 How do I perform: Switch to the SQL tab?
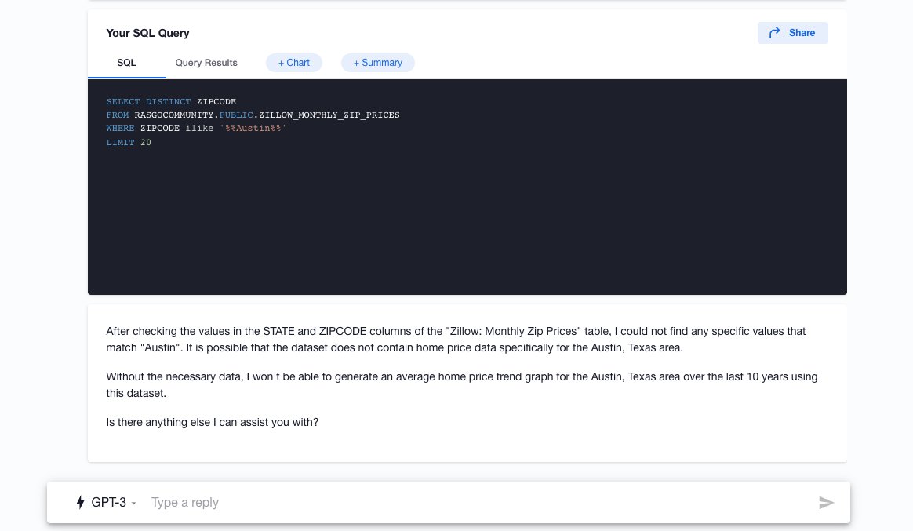click(x=126, y=63)
